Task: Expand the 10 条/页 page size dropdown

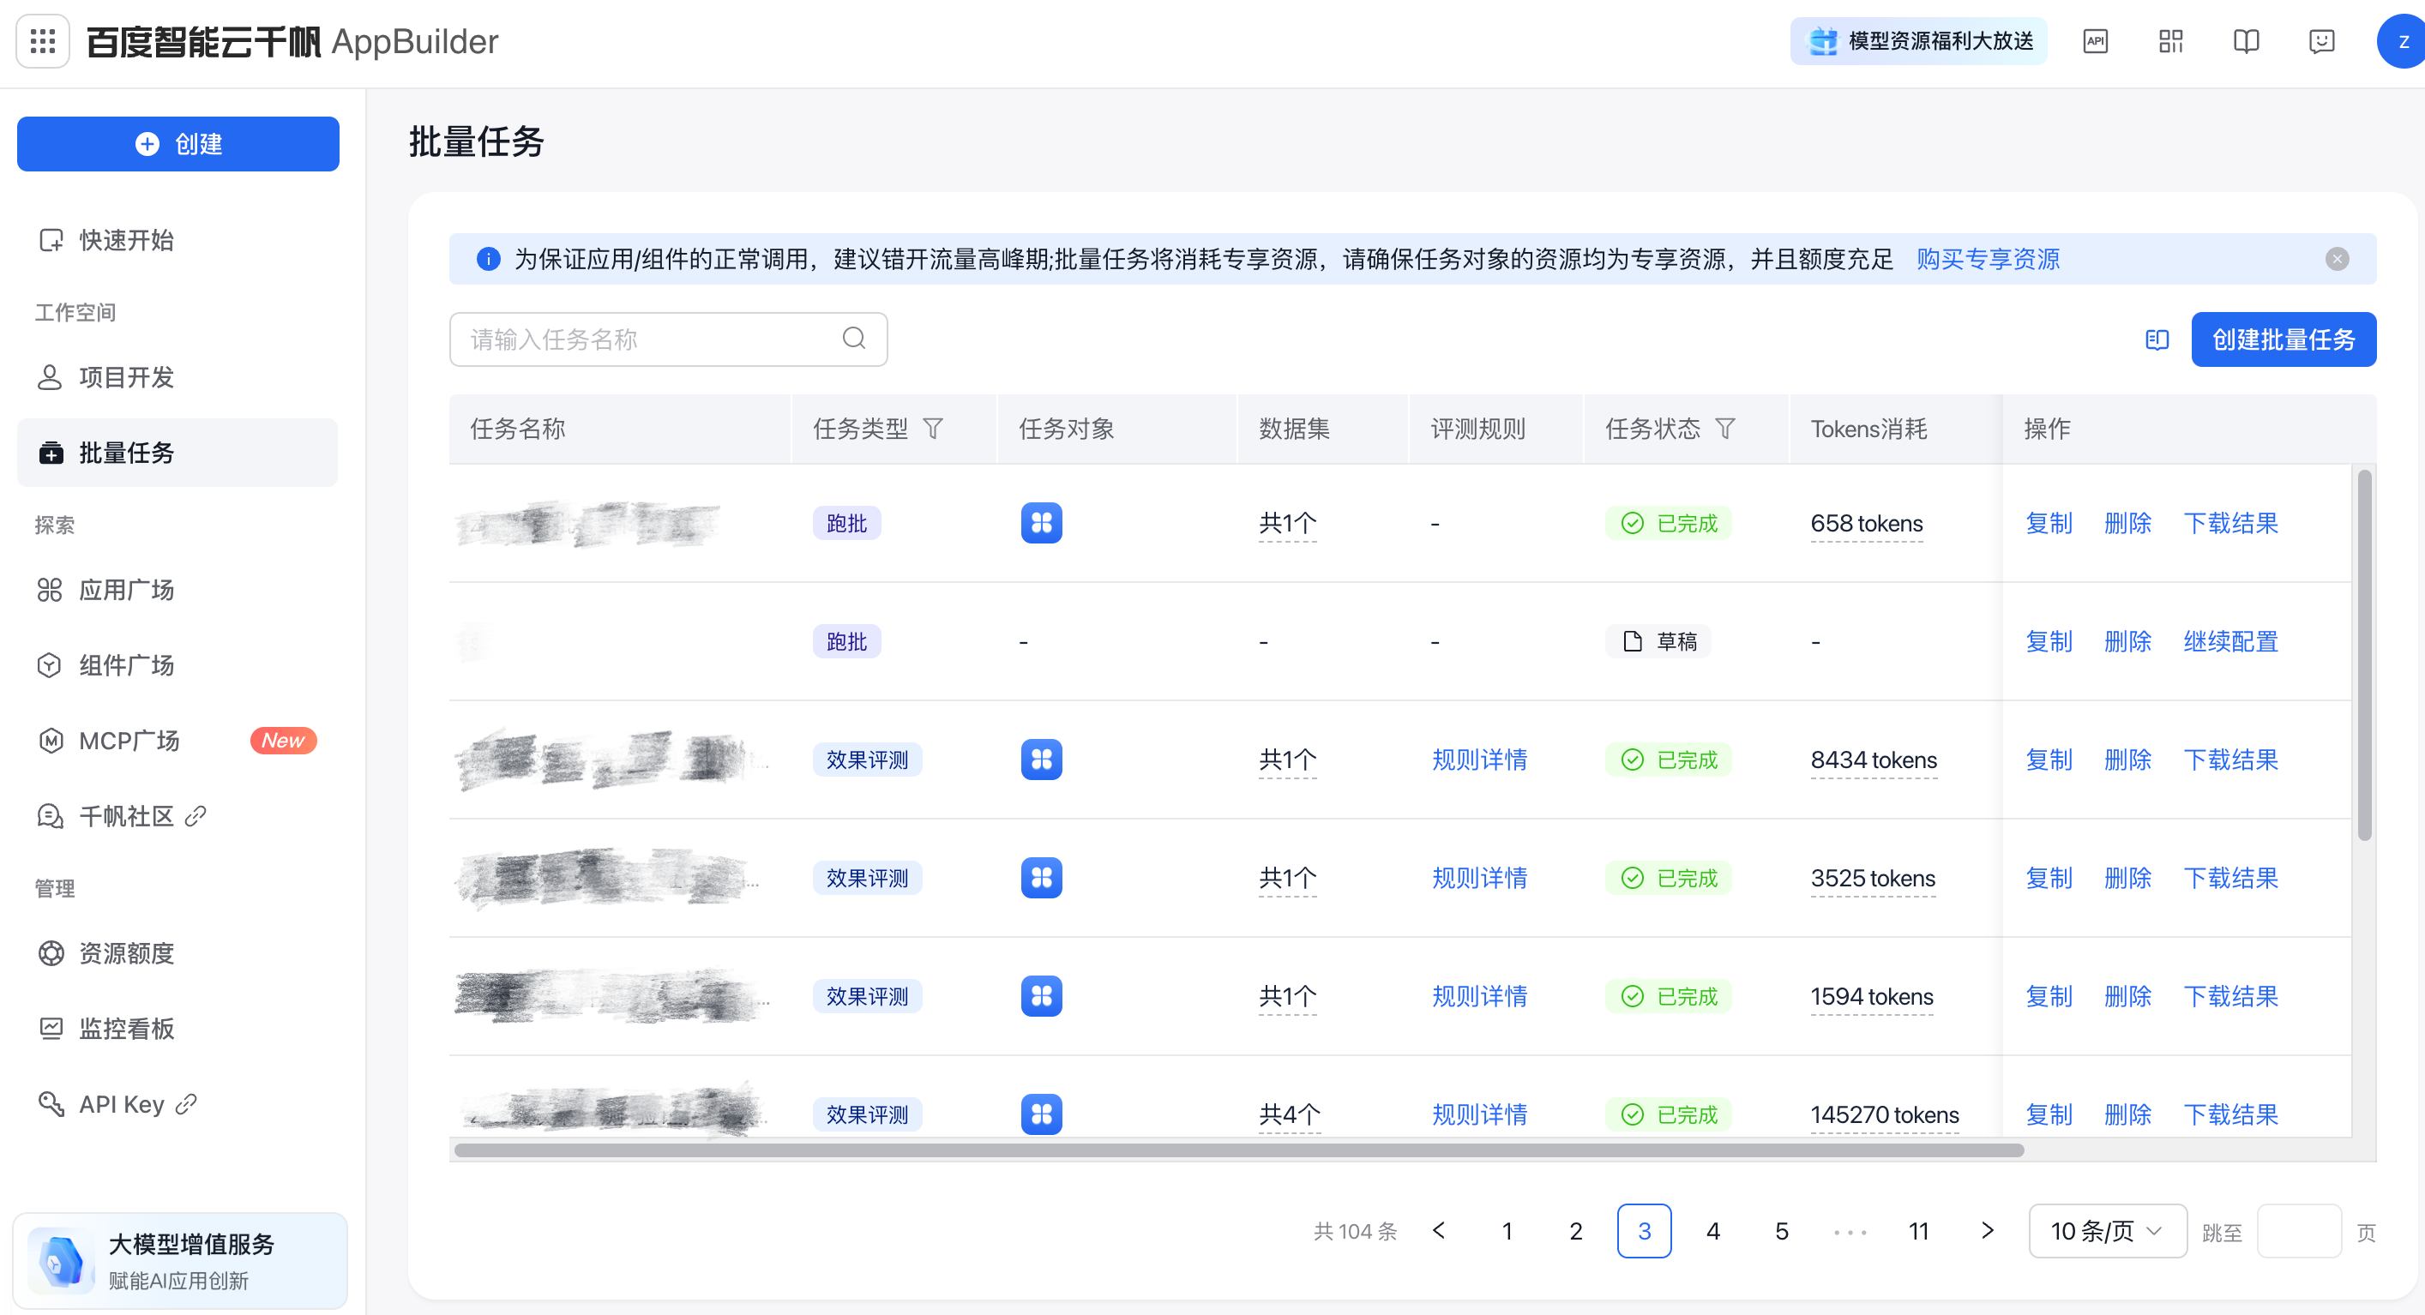Action: click(x=2107, y=1230)
